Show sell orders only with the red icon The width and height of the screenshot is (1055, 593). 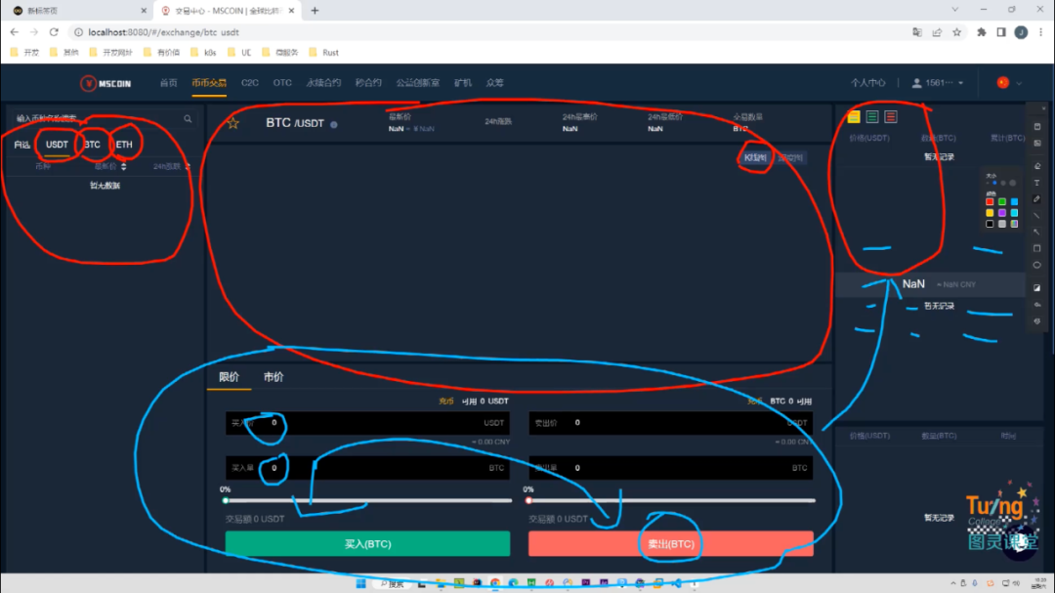point(891,117)
